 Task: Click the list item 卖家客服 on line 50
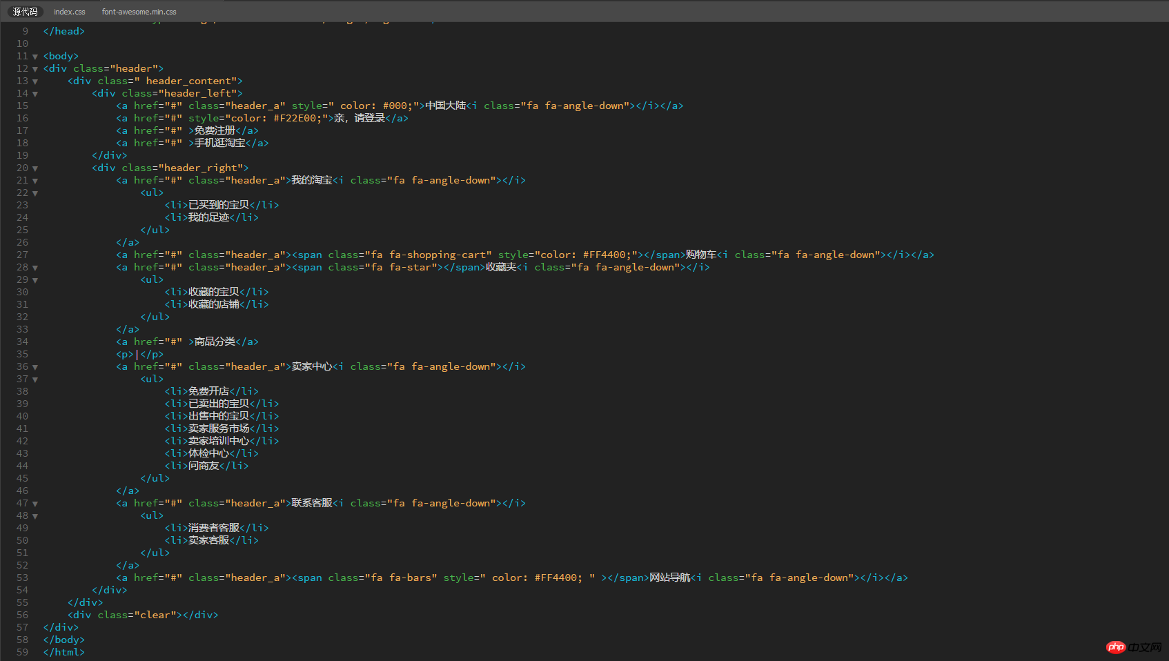(x=209, y=540)
